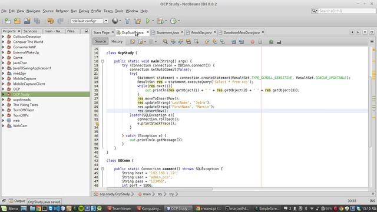Click the New File toolbar icon
This screenshot has width=377, height=212.
[x=8, y=21]
